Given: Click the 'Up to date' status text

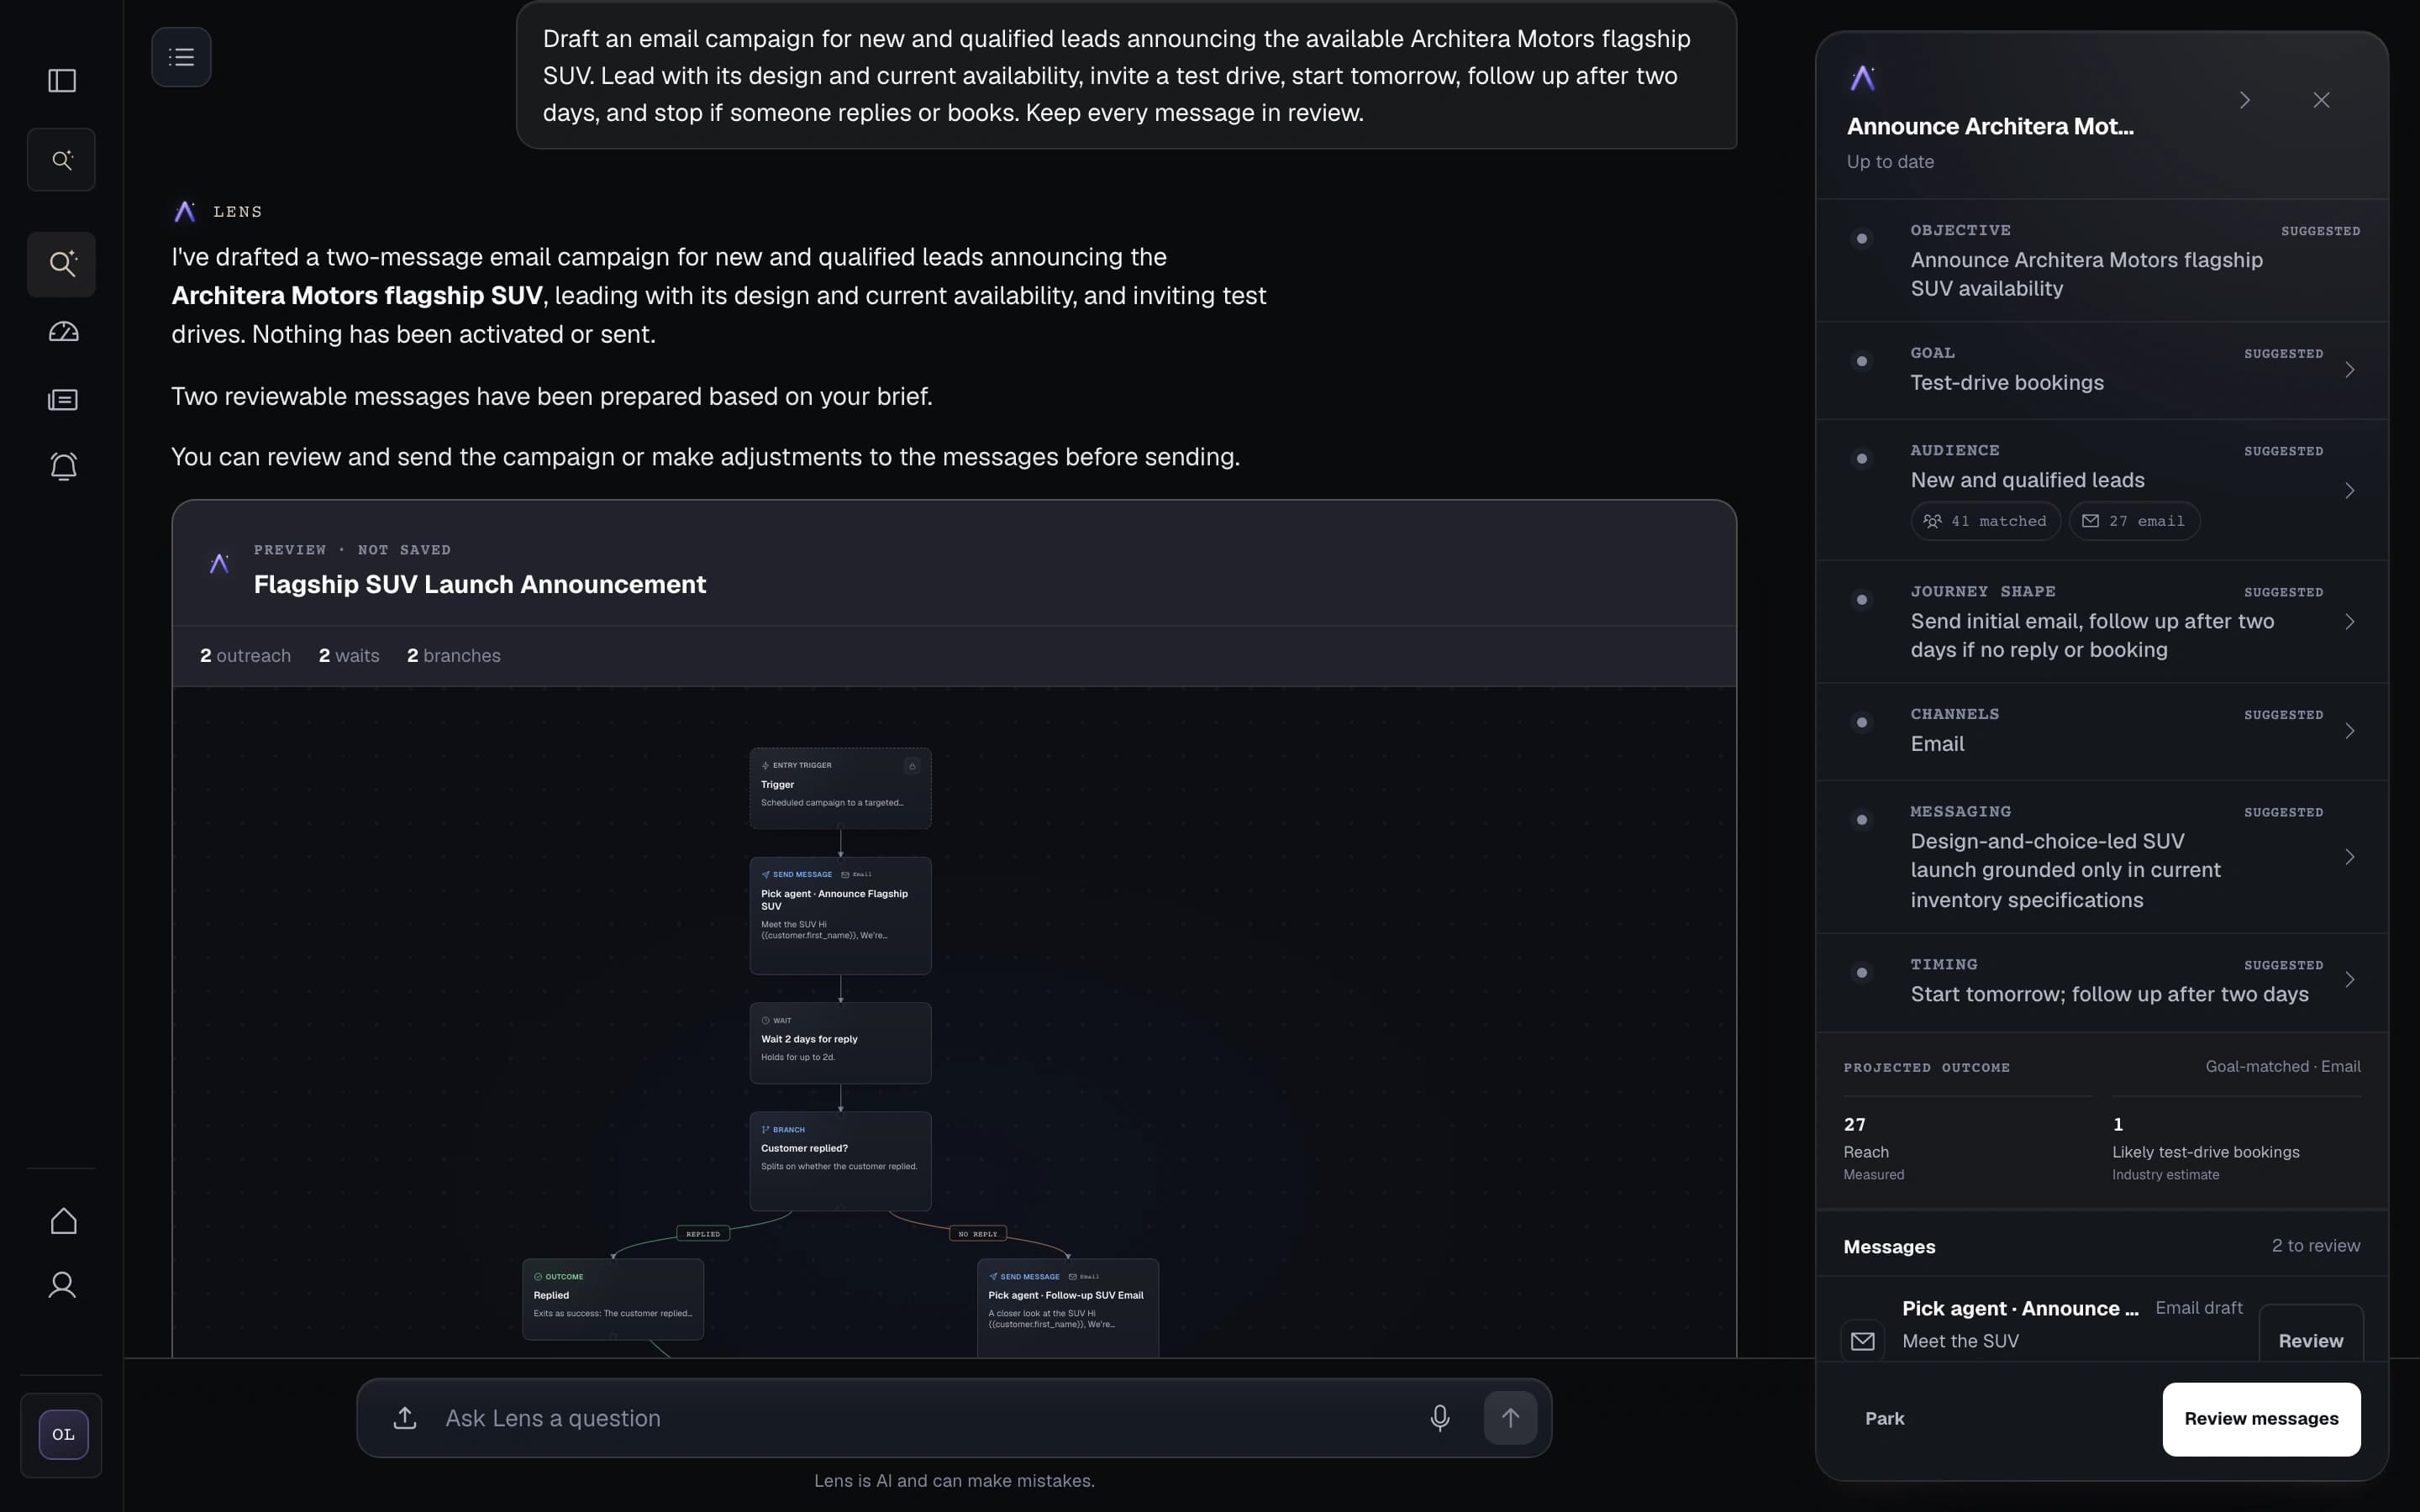Looking at the screenshot, I should [x=1890, y=162].
